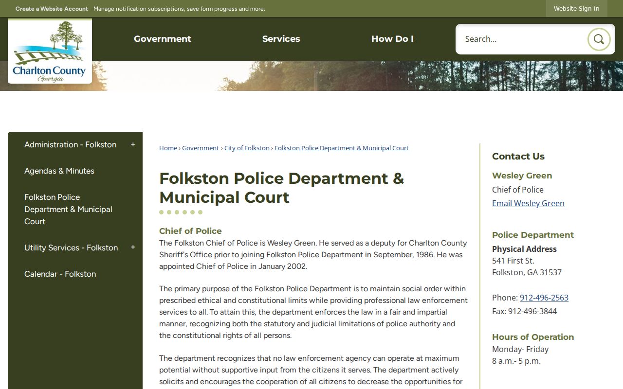The width and height of the screenshot is (623, 389).
Task: Click the Website Sign In button
Action: pyautogui.click(x=577, y=9)
